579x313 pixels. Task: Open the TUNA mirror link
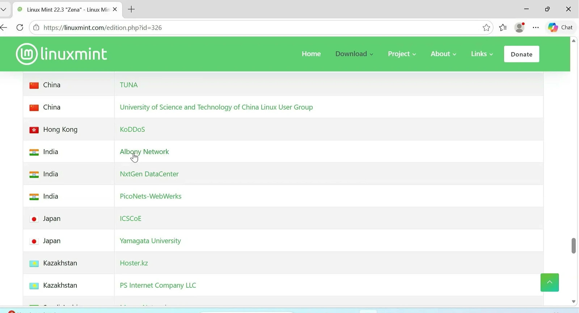point(129,85)
